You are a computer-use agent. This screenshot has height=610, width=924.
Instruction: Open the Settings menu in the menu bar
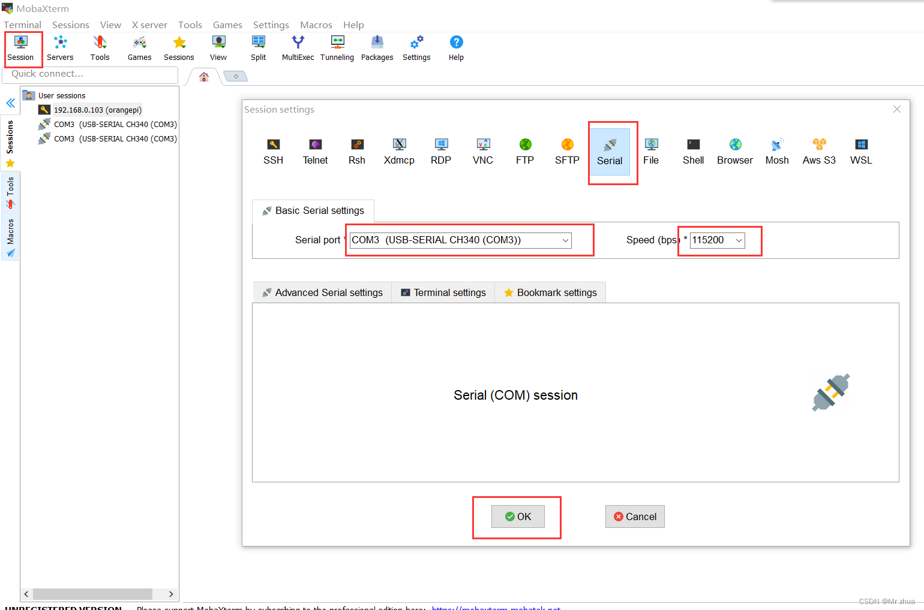271,25
